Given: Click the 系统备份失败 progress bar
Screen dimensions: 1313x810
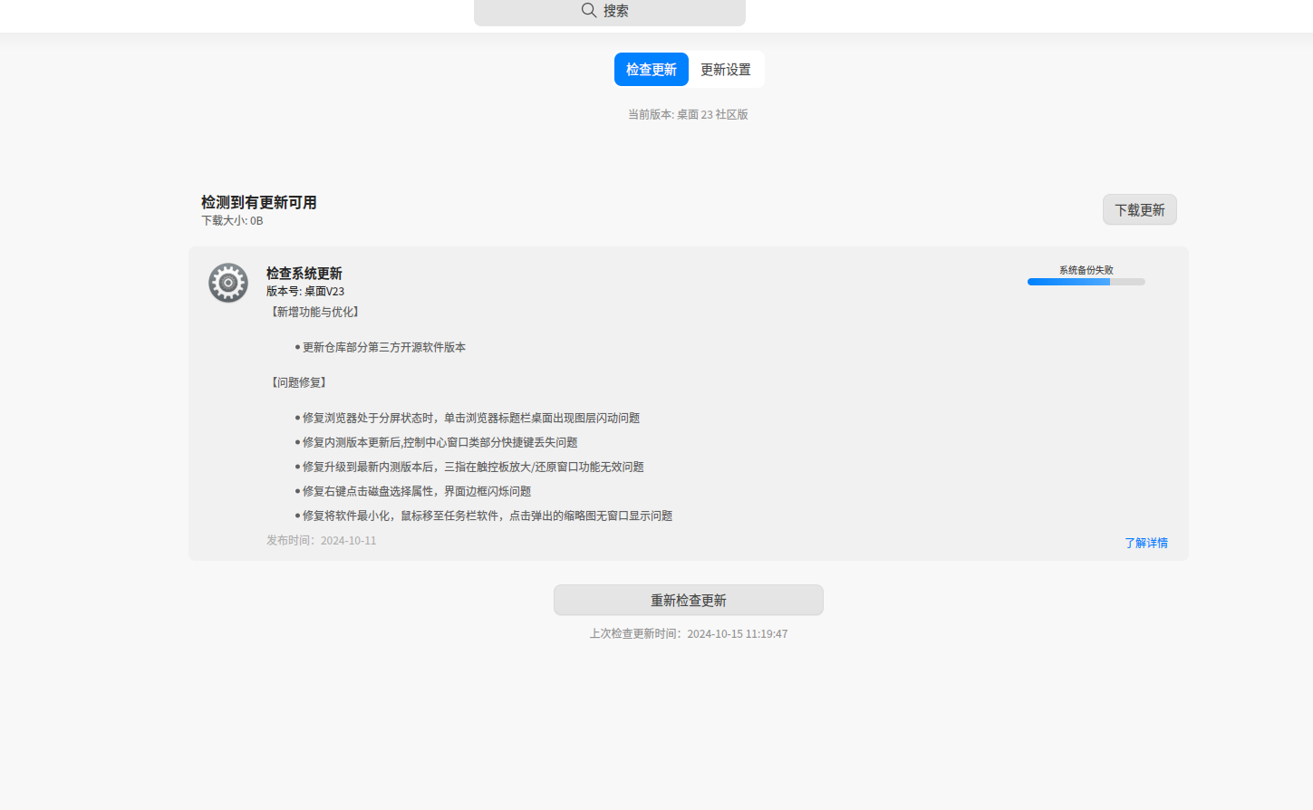Looking at the screenshot, I should click(1086, 282).
